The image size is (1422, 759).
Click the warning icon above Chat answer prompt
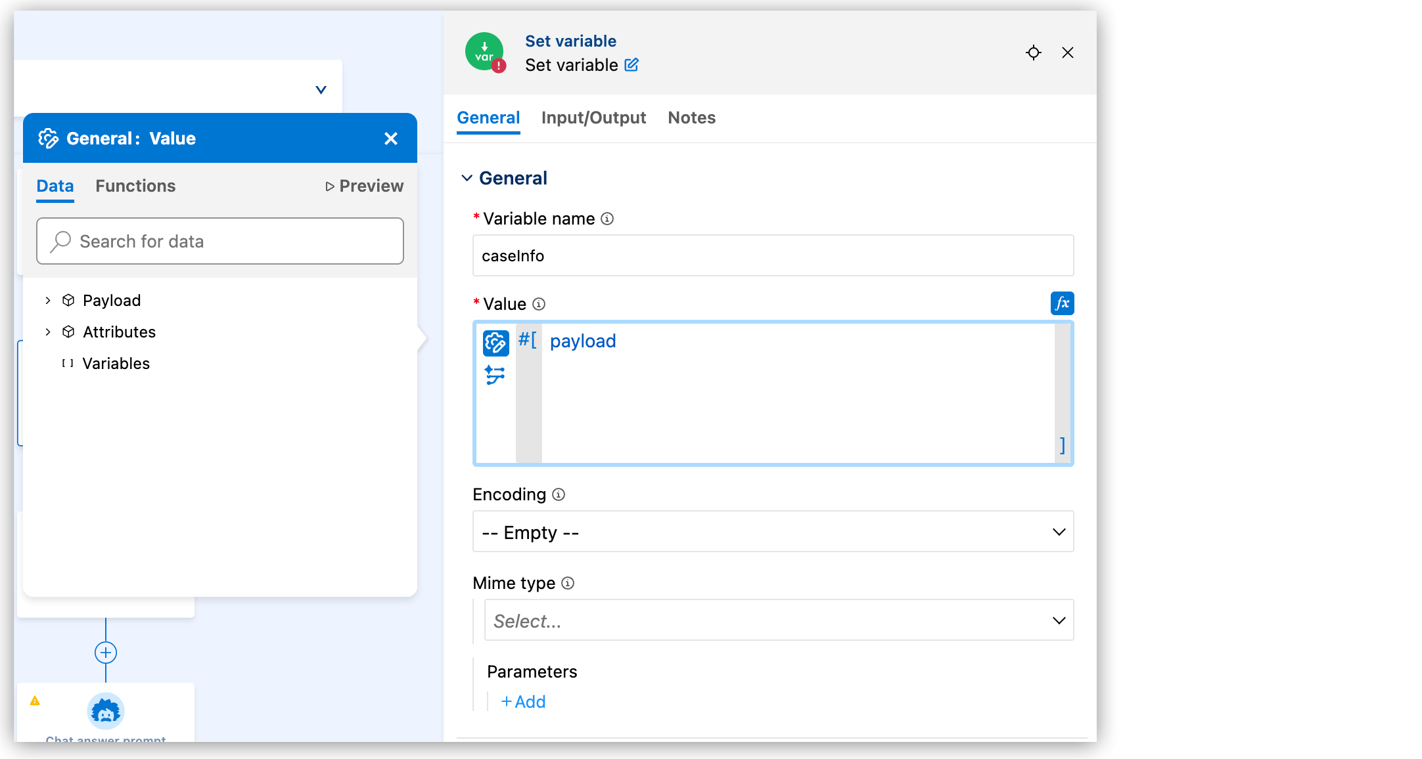(x=35, y=701)
